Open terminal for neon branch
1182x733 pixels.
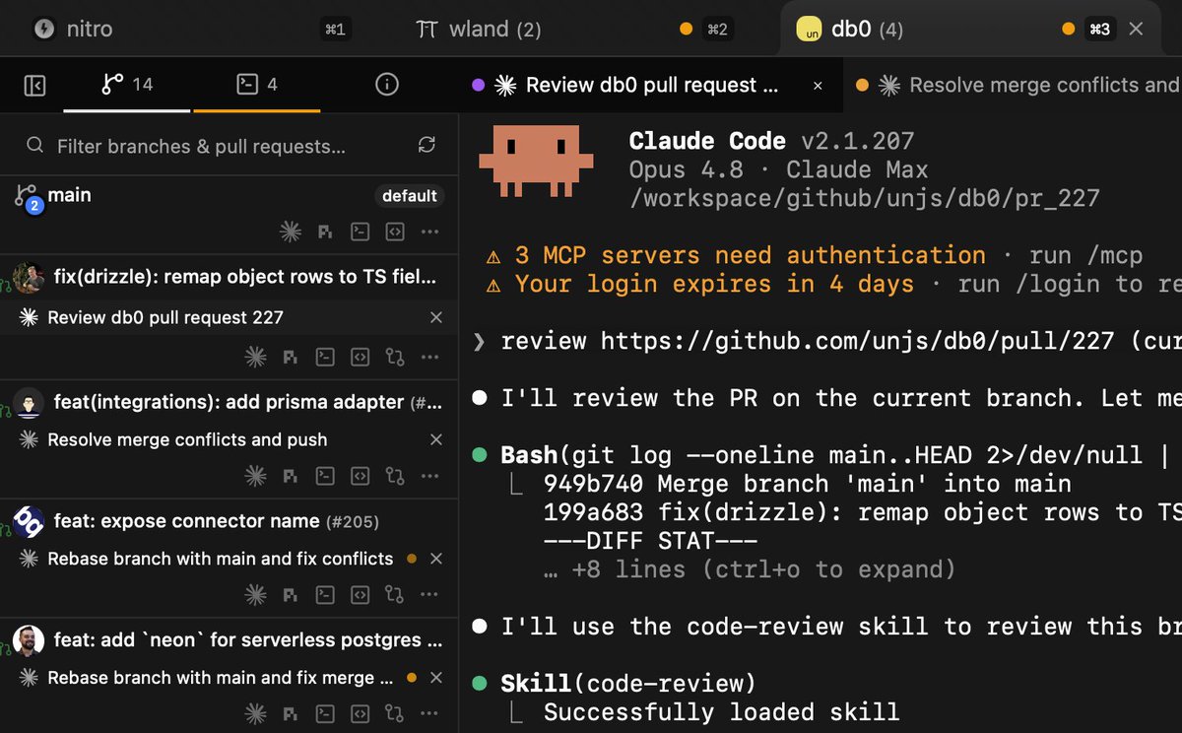click(324, 713)
